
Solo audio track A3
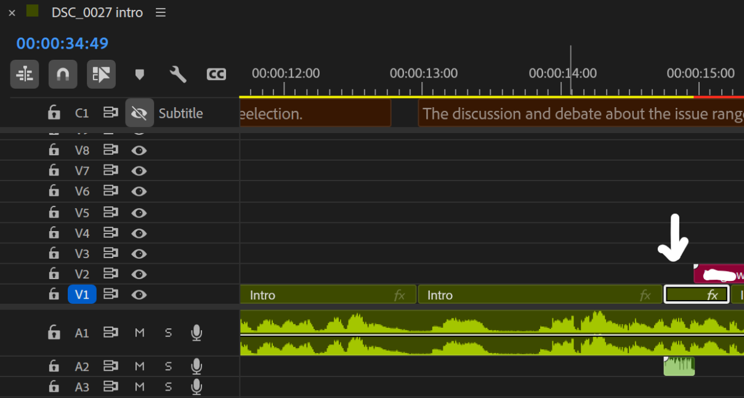168,387
